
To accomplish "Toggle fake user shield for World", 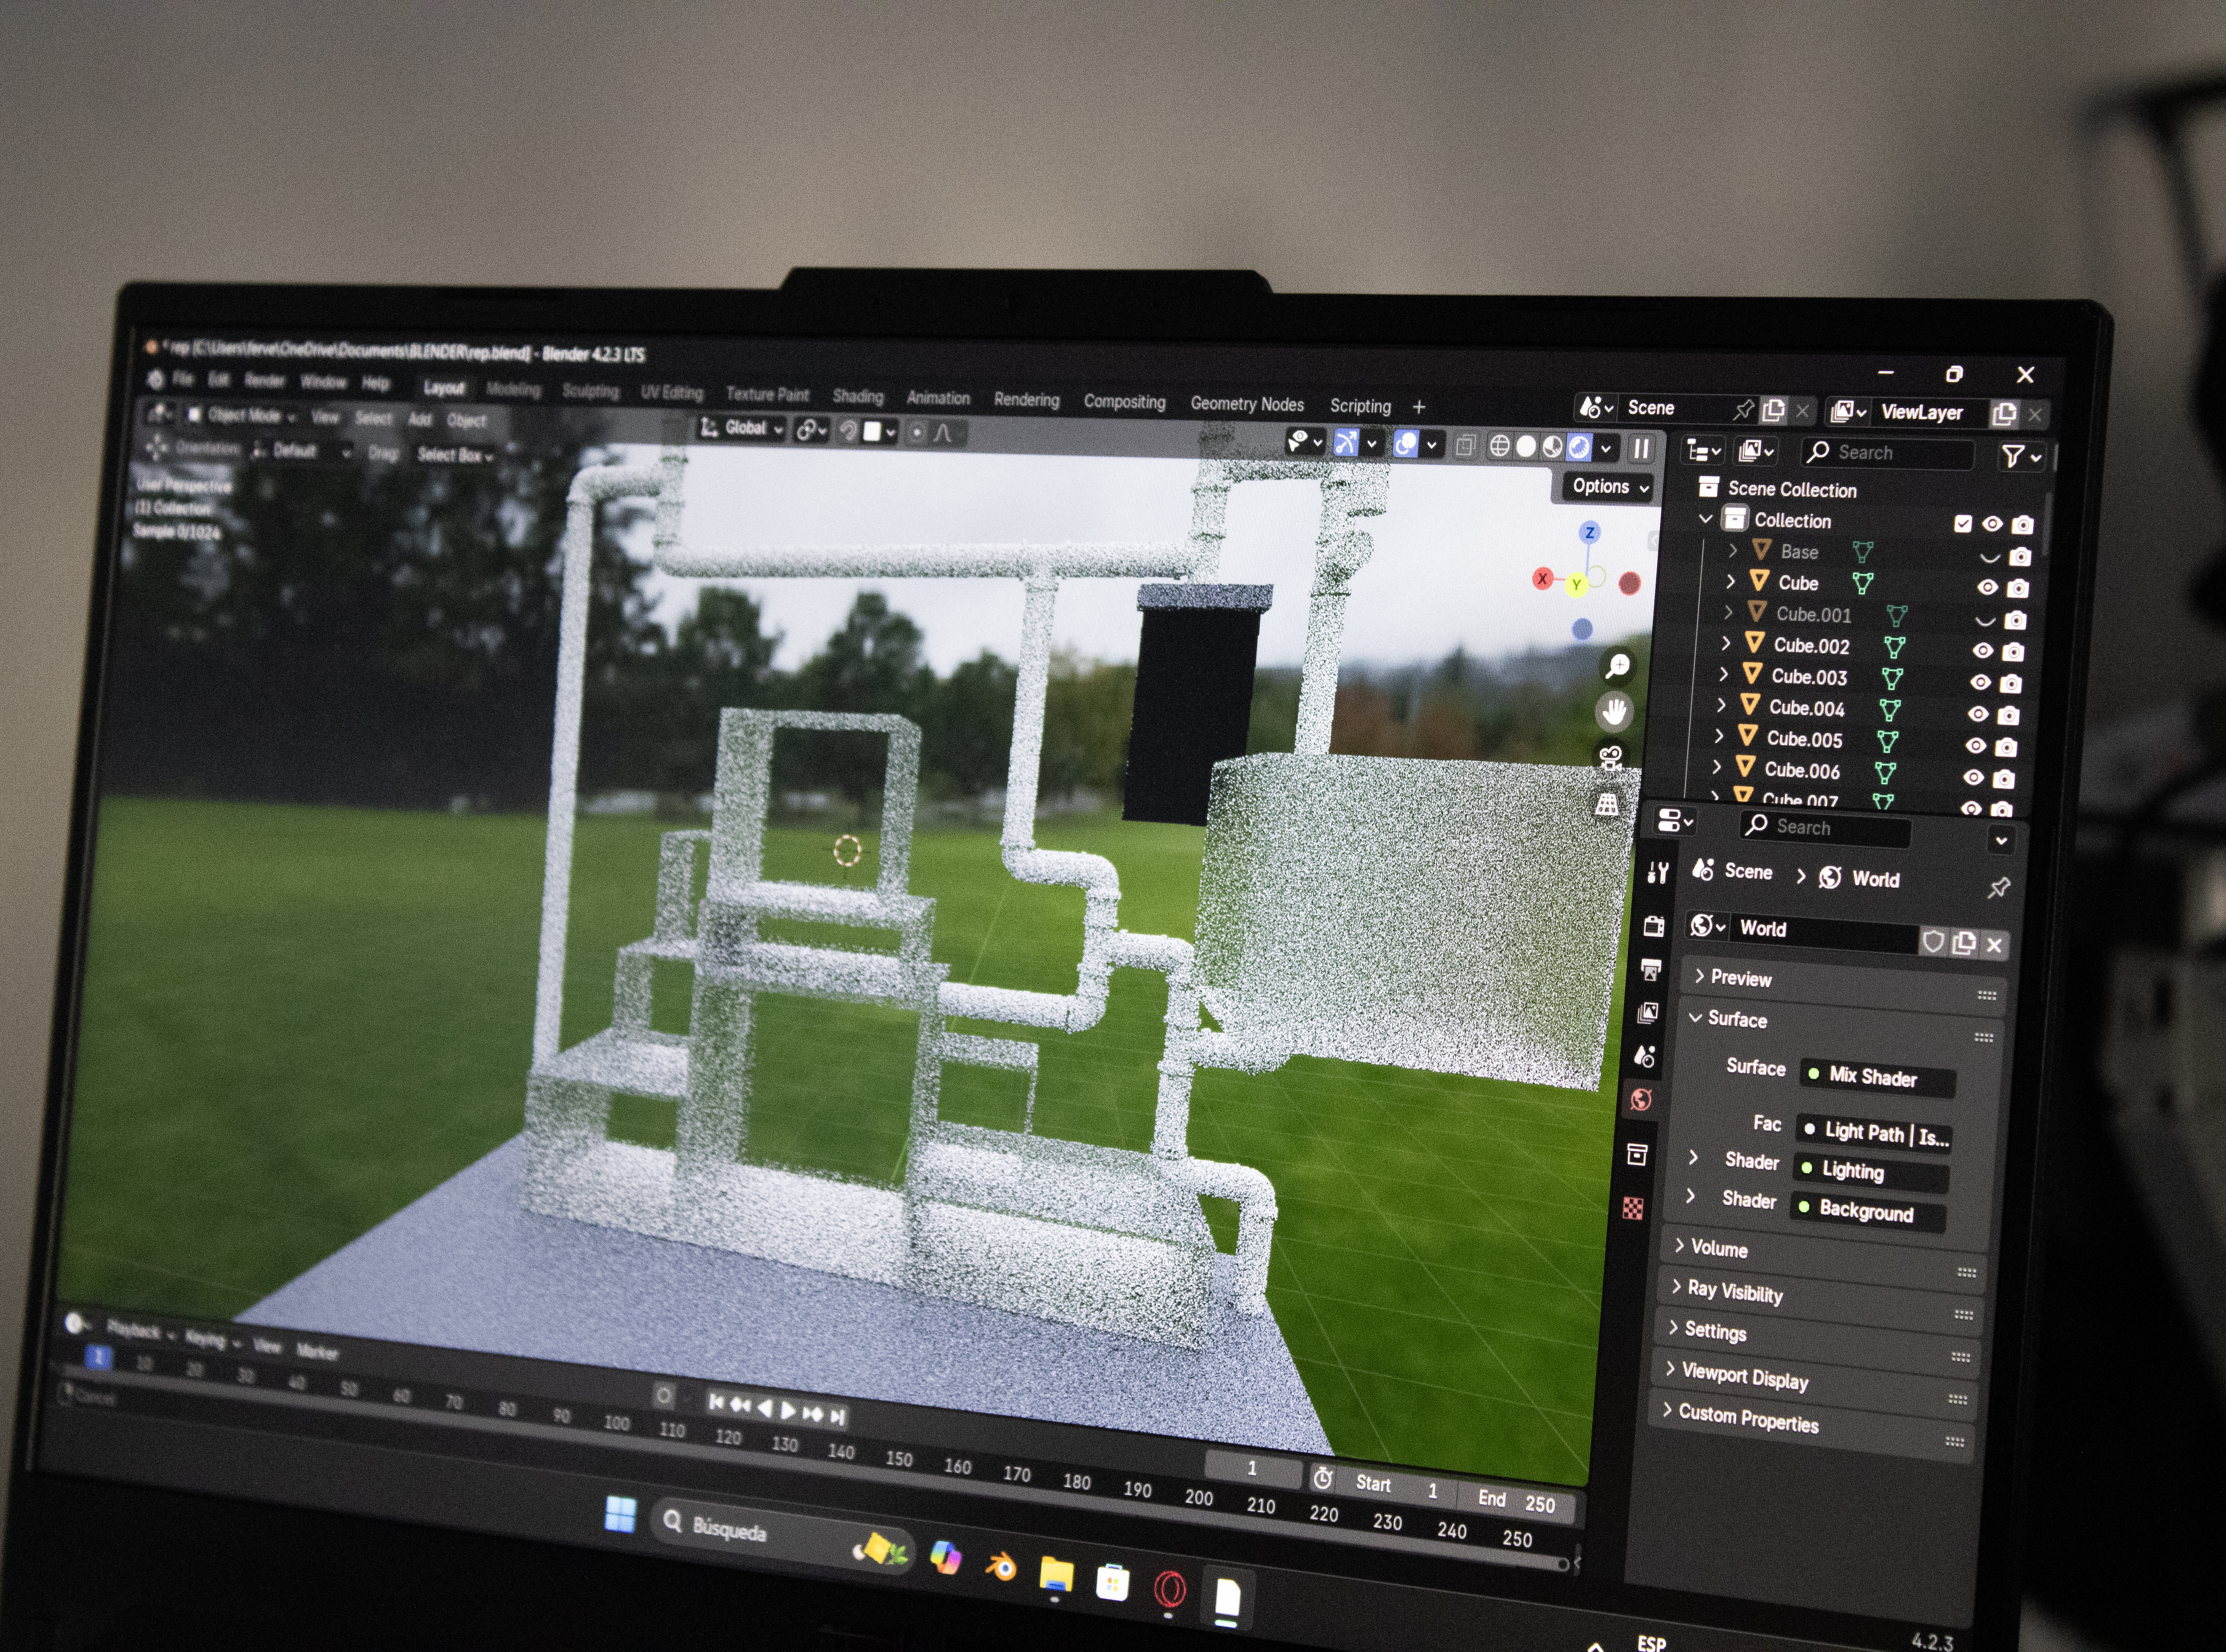I will click(x=1934, y=941).
